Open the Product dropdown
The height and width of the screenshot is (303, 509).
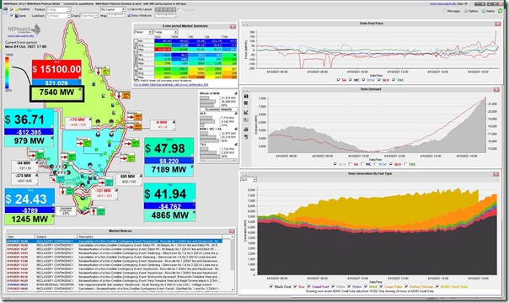point(58,10)
